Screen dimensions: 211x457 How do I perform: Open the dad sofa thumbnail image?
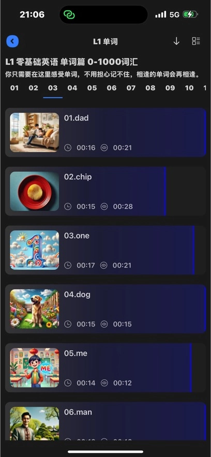coord(34,132)
